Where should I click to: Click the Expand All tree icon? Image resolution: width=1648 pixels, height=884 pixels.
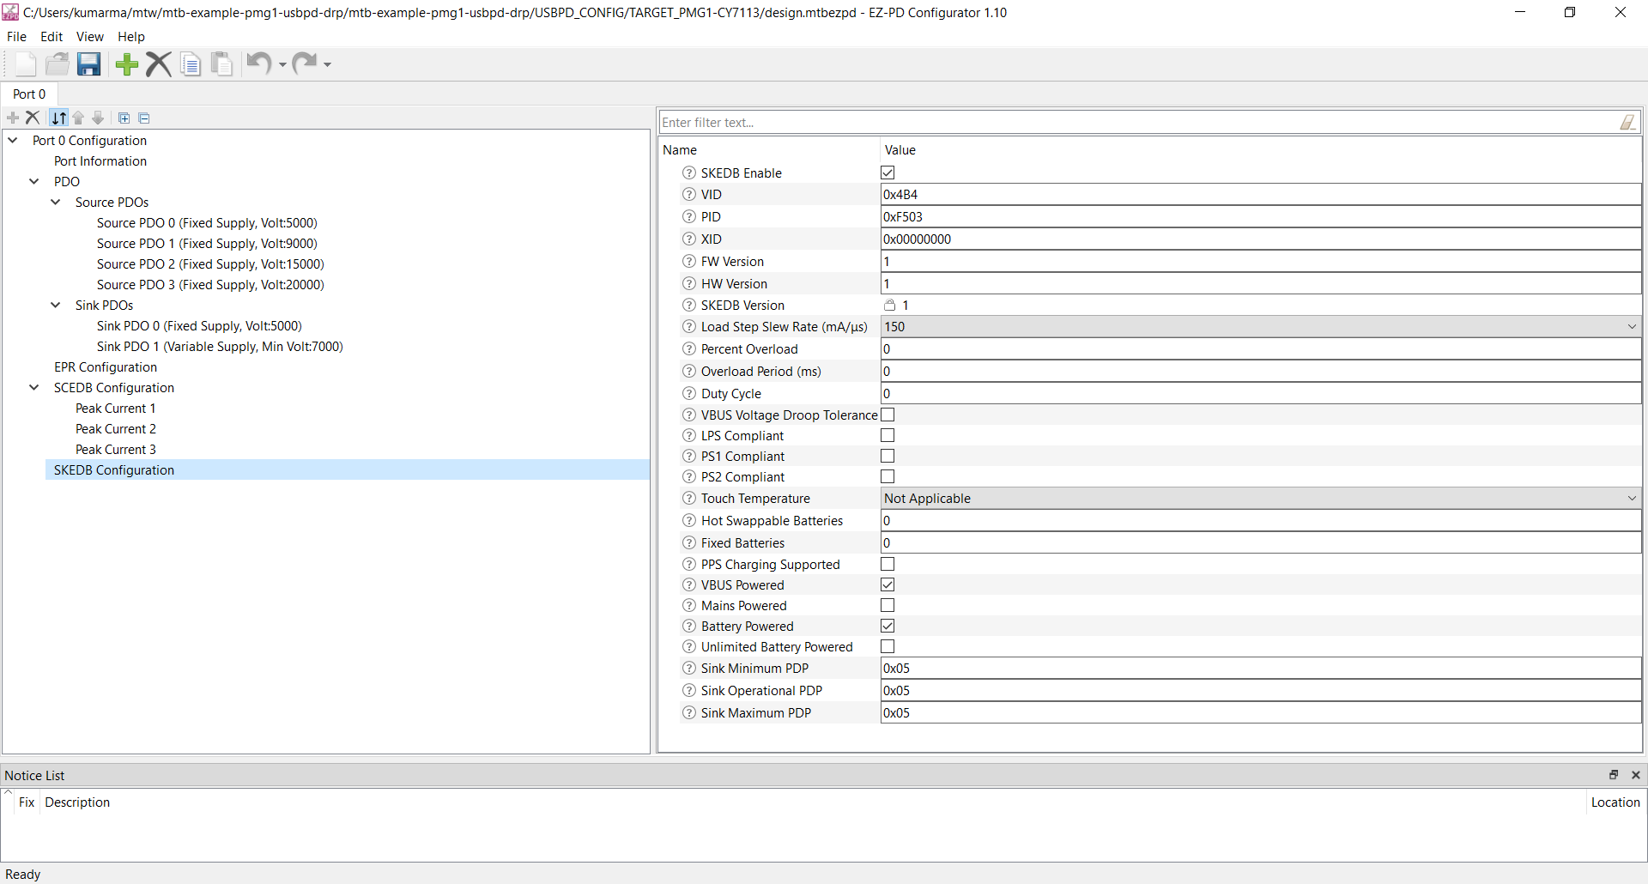point(124,118)
